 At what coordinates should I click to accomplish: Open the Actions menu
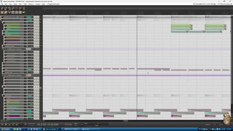[38, 4]
